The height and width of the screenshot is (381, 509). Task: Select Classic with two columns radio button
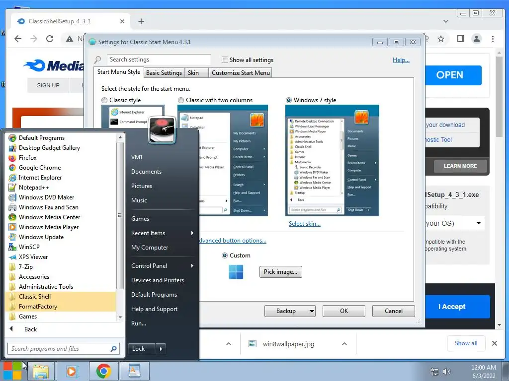(181, 100)
